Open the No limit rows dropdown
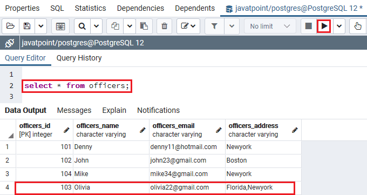Image resolution: width=367 pixels, height=195 pixels. [x=270, y=26]
